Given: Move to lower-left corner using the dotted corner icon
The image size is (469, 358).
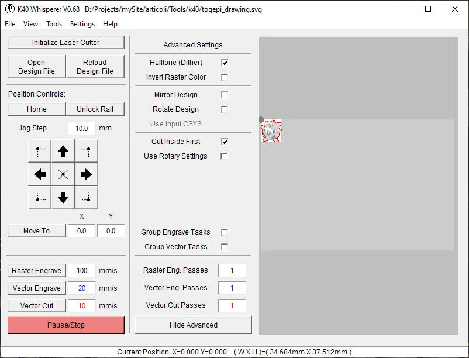Looking at the screenshot, I should pos(39,198).
